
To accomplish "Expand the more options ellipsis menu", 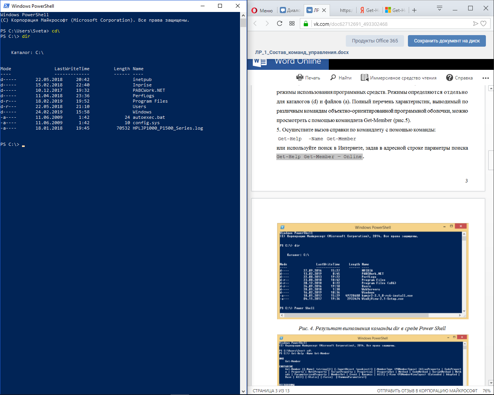I will point(486,78).
